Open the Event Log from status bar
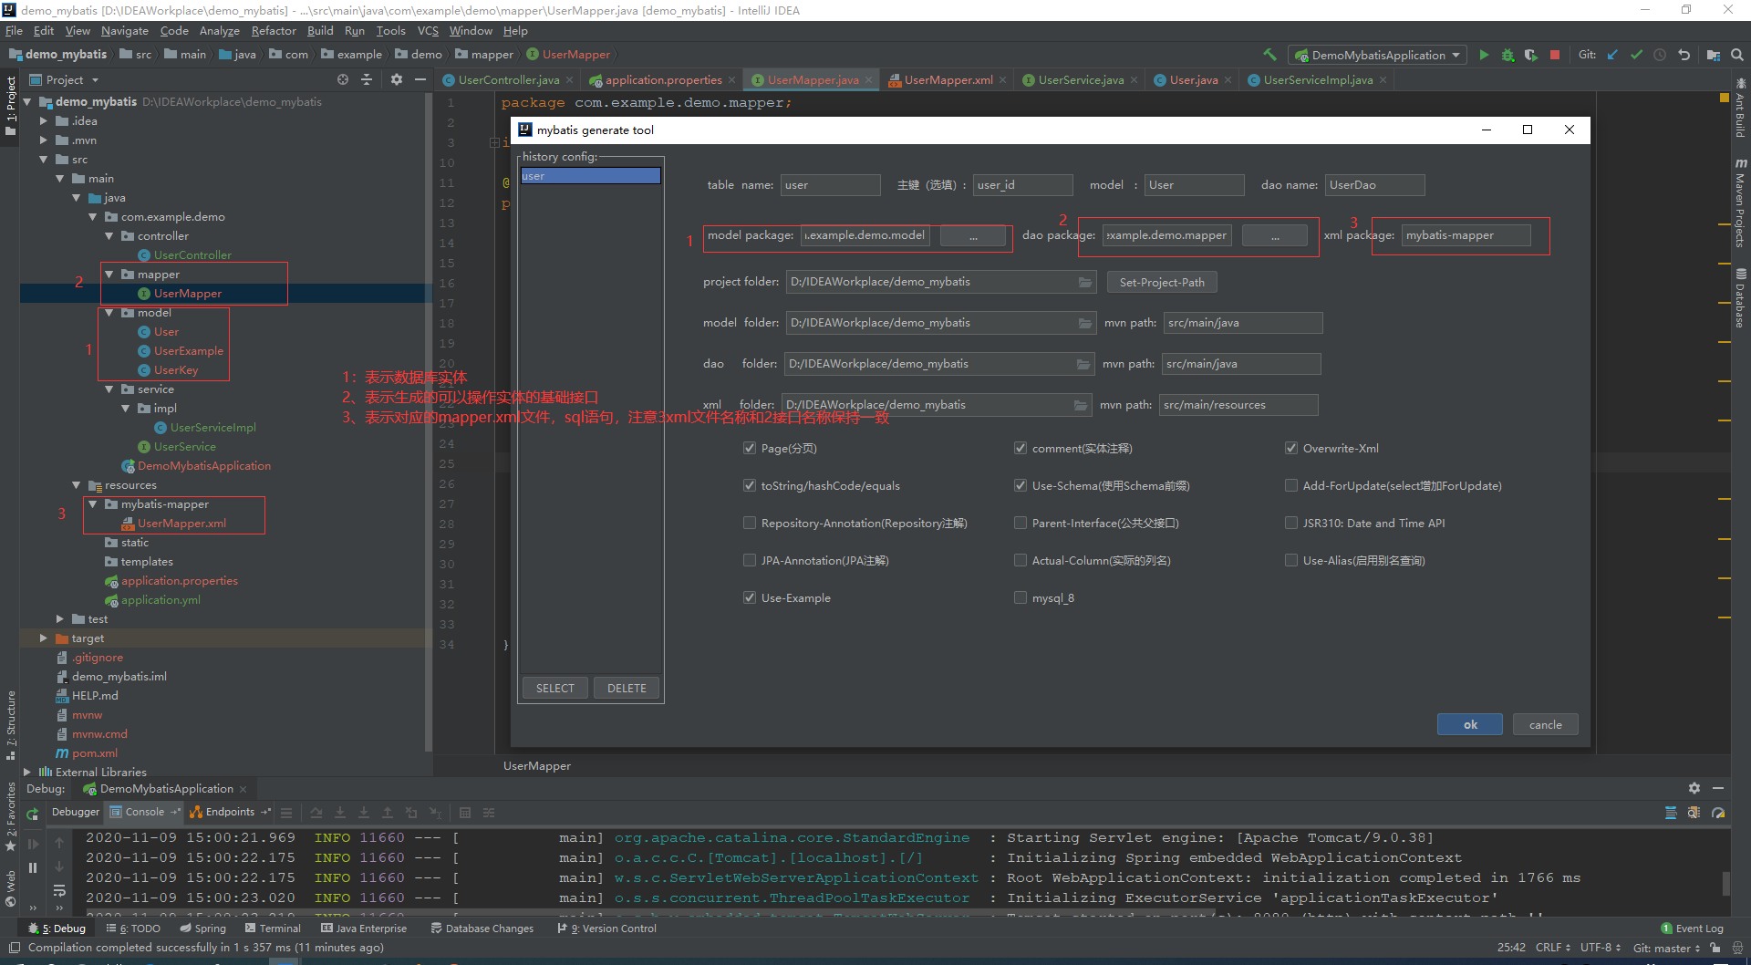1751x965 pixels. coord(1692,929)
